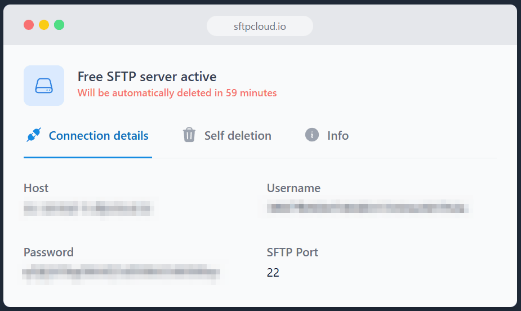
Task: Open the Info tab label
Action: (x=338, y=136)
